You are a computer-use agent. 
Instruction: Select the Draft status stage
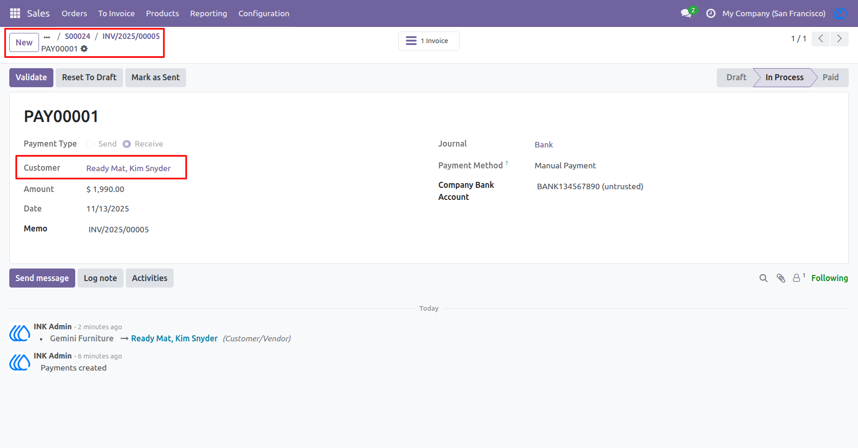pos(736,77)
